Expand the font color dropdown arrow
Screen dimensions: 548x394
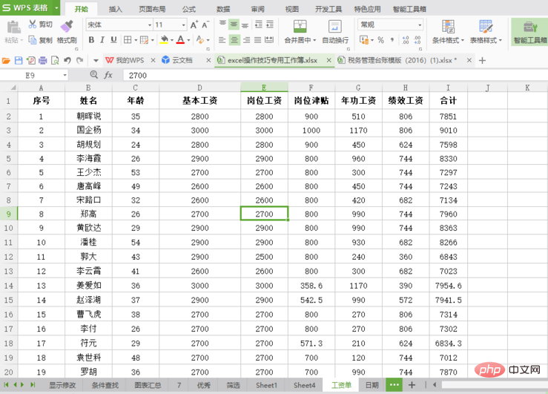(x=188, y=40)
